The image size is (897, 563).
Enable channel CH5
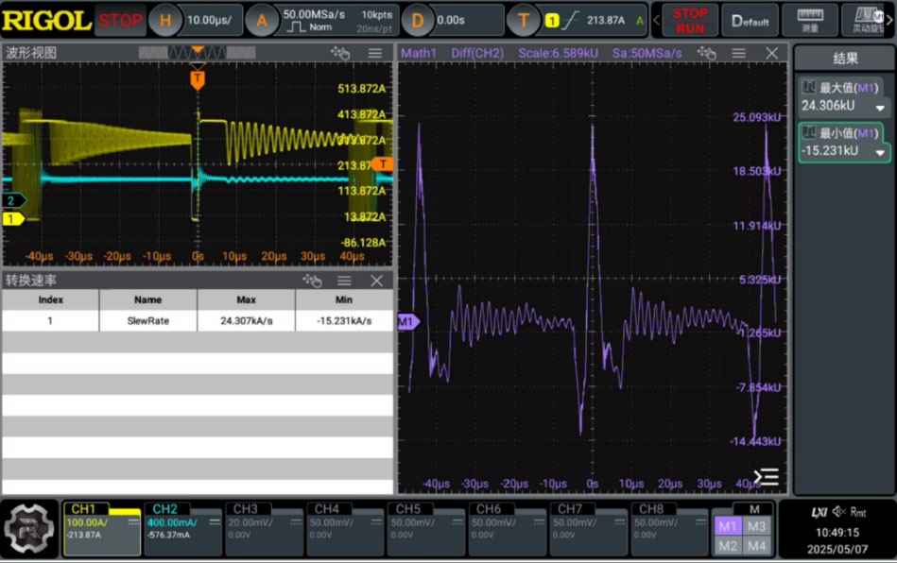click(x=427, y=529)
